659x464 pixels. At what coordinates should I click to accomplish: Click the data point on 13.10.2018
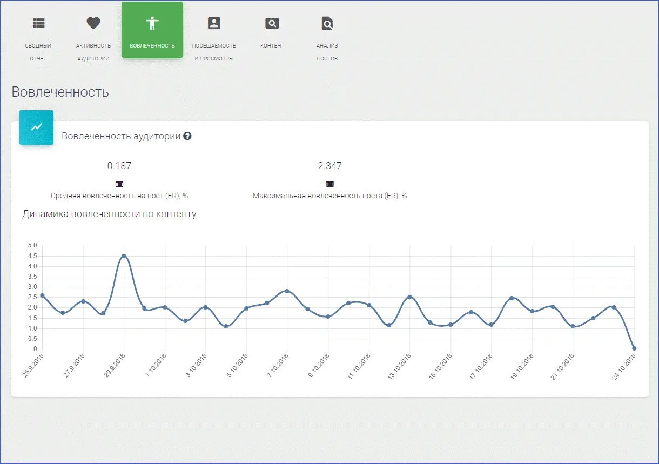409,297
